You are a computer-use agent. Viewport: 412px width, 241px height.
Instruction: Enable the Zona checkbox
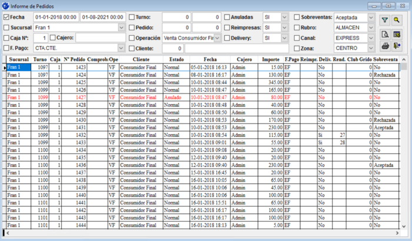[297, 48]
